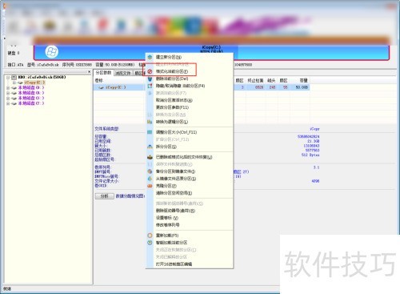Click the Analyze button below partition info
Screen dimensions: 400x294
(105, 196)
